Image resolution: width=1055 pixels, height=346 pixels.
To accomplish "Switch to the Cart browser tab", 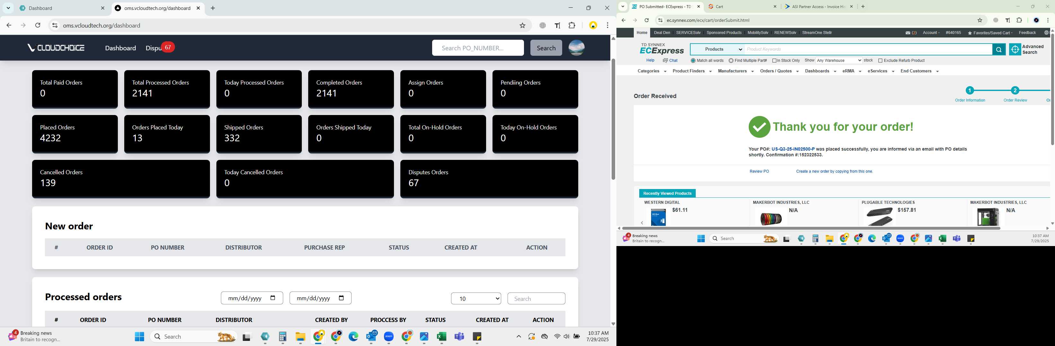I will click(x=742, y=6).
